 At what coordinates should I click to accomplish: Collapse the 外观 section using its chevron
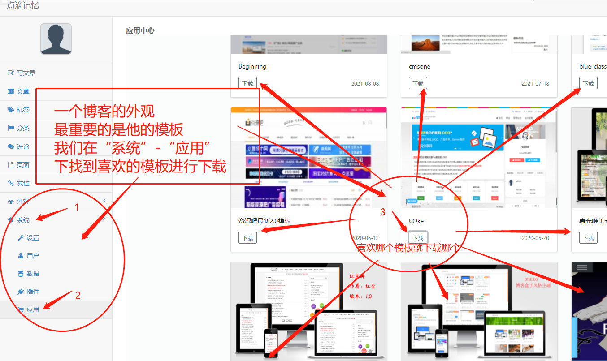[x=104, y=200]
